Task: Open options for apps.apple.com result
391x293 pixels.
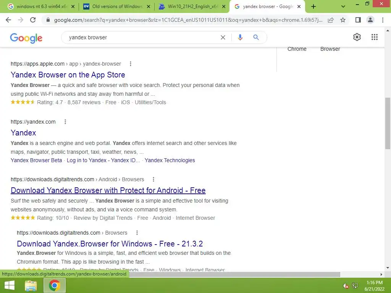Action: pyautogui.click(x=131, y=64)
